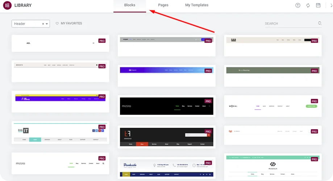Click the search magnifier icon
The height and width of the screenshot is (181, 333).
tap(320, 24)
